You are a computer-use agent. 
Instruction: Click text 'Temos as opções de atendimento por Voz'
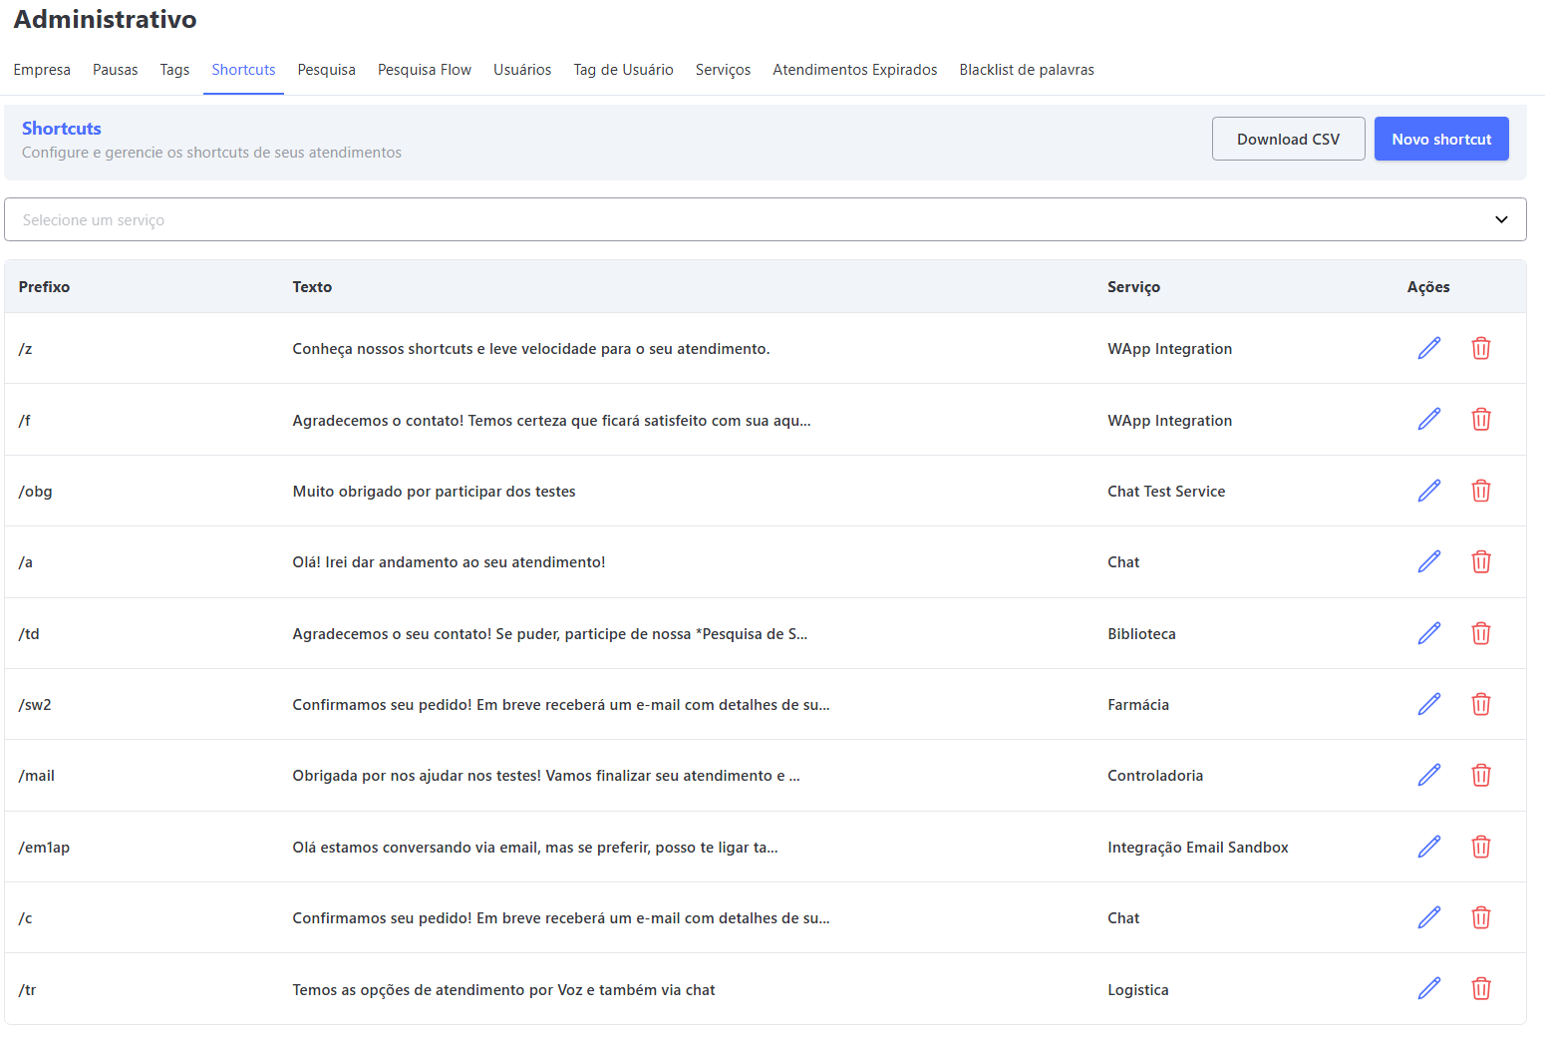[x=438, y=990]
